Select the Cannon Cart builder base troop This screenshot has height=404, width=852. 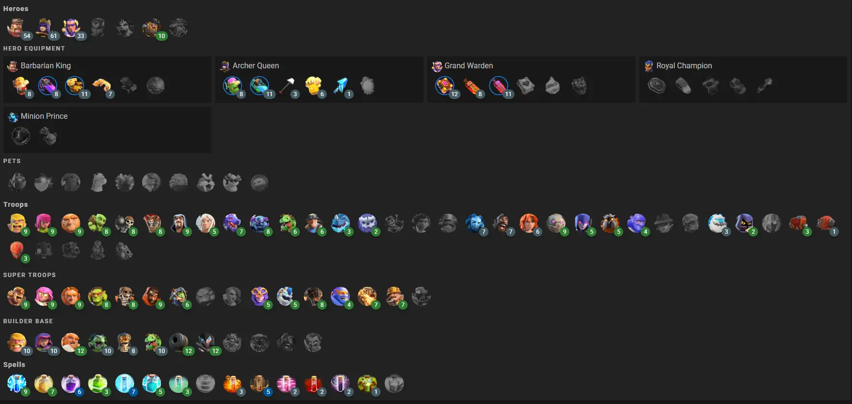pyautogui.click(x=179, y=342)
